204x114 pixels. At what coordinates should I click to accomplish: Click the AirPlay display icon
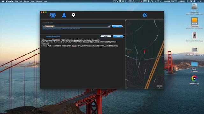(191, 1)
